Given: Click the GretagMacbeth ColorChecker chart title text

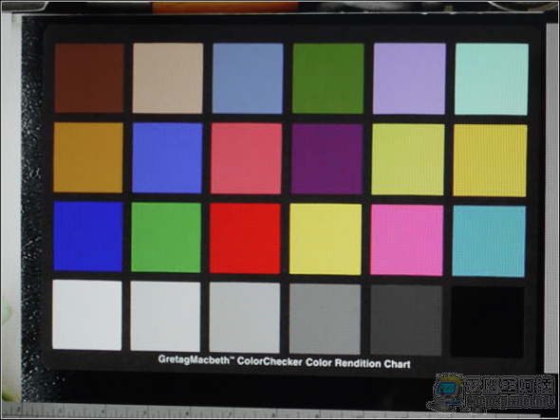Looking at the screenshot, I should (x=285, y=361).
